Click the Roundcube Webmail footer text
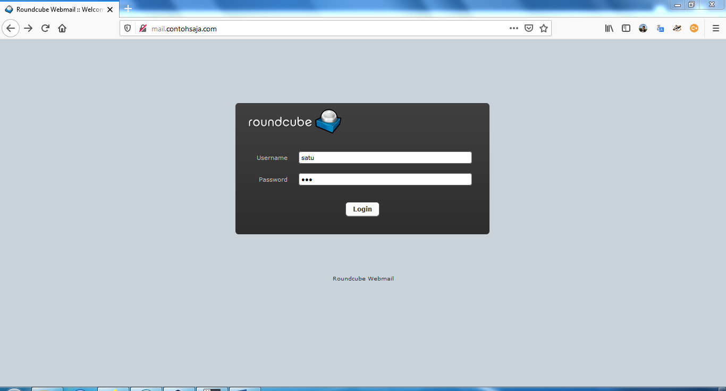The height and width of the screenshot is (391, 726). (x=363, y=279)
